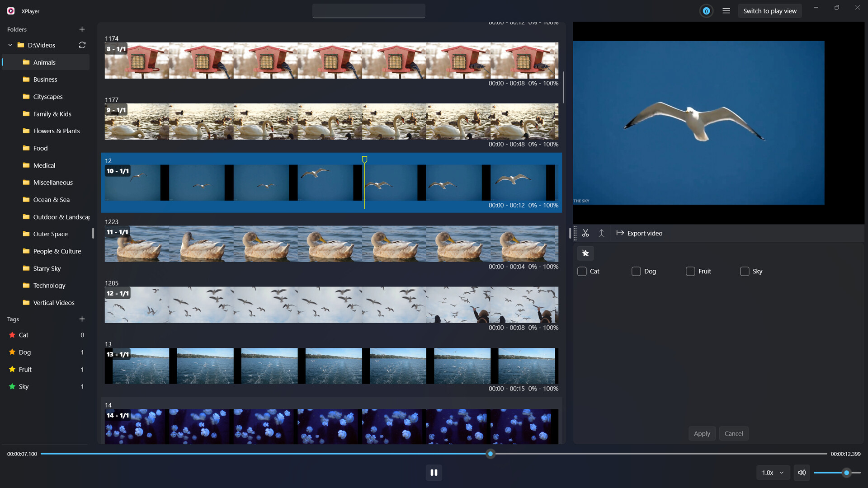
Task: Collapse the D:\Videos folder tree
Action: coord(9,45)
